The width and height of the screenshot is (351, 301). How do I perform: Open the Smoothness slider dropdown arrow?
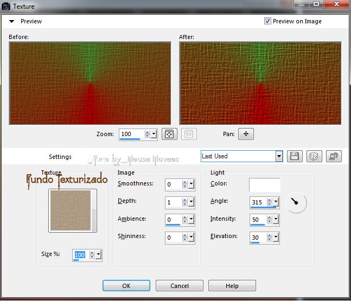tap(191, 184)
